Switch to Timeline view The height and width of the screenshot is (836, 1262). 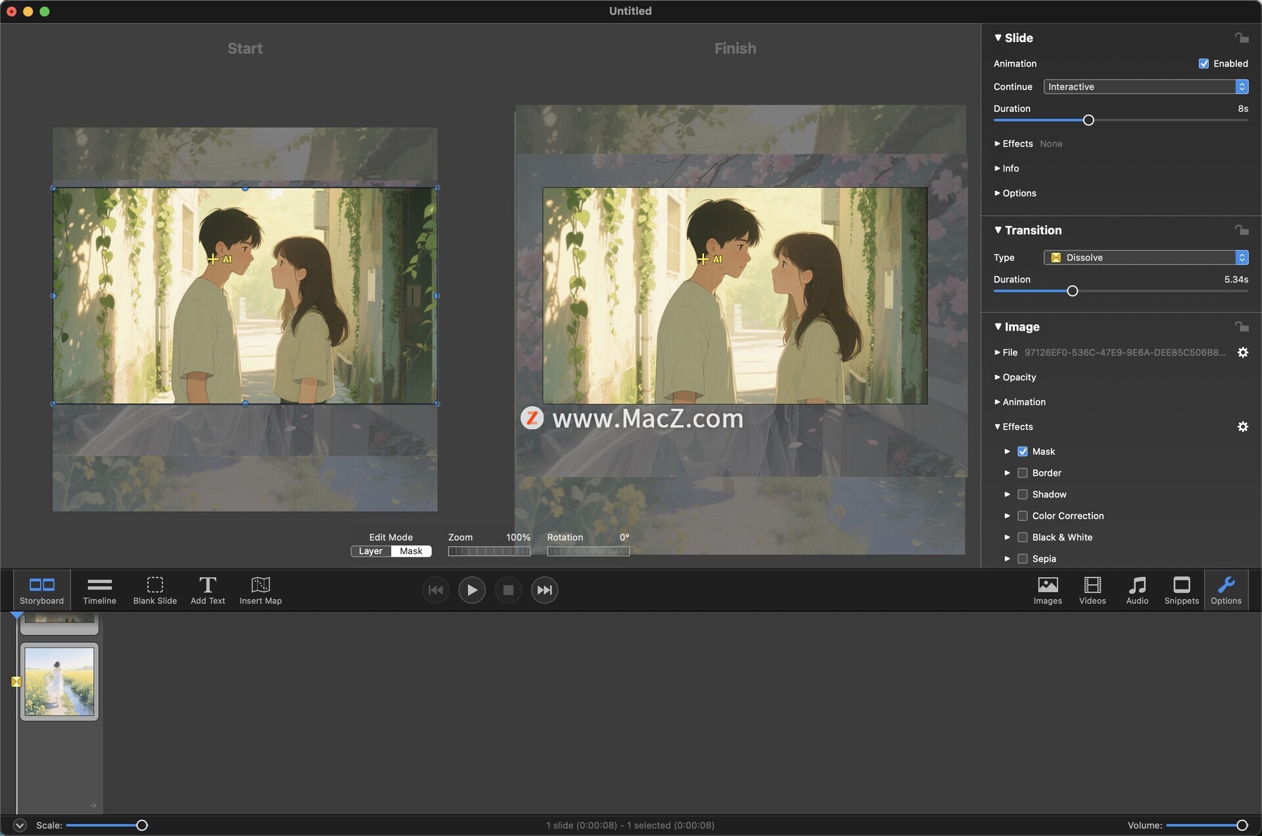pos(99,590)
